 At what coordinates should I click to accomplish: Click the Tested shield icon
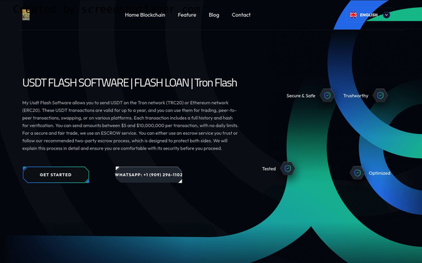click(x=288, y=168)
